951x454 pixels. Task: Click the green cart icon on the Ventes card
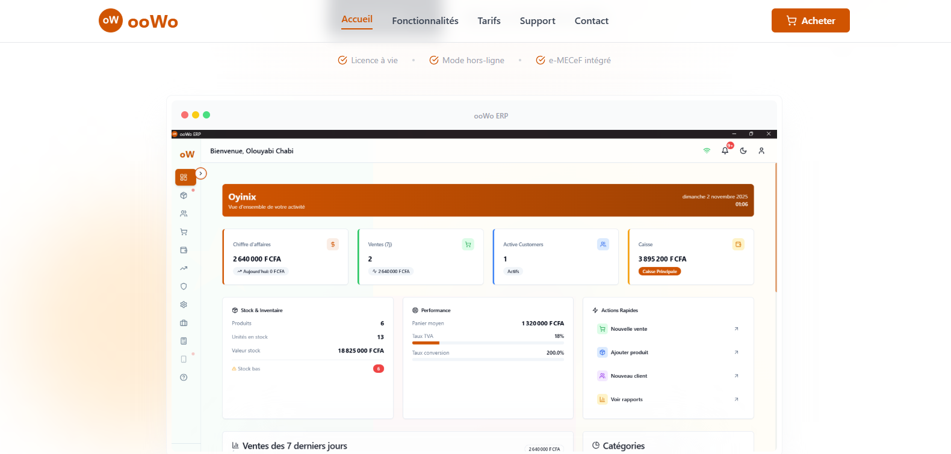[x=468, y=244]
